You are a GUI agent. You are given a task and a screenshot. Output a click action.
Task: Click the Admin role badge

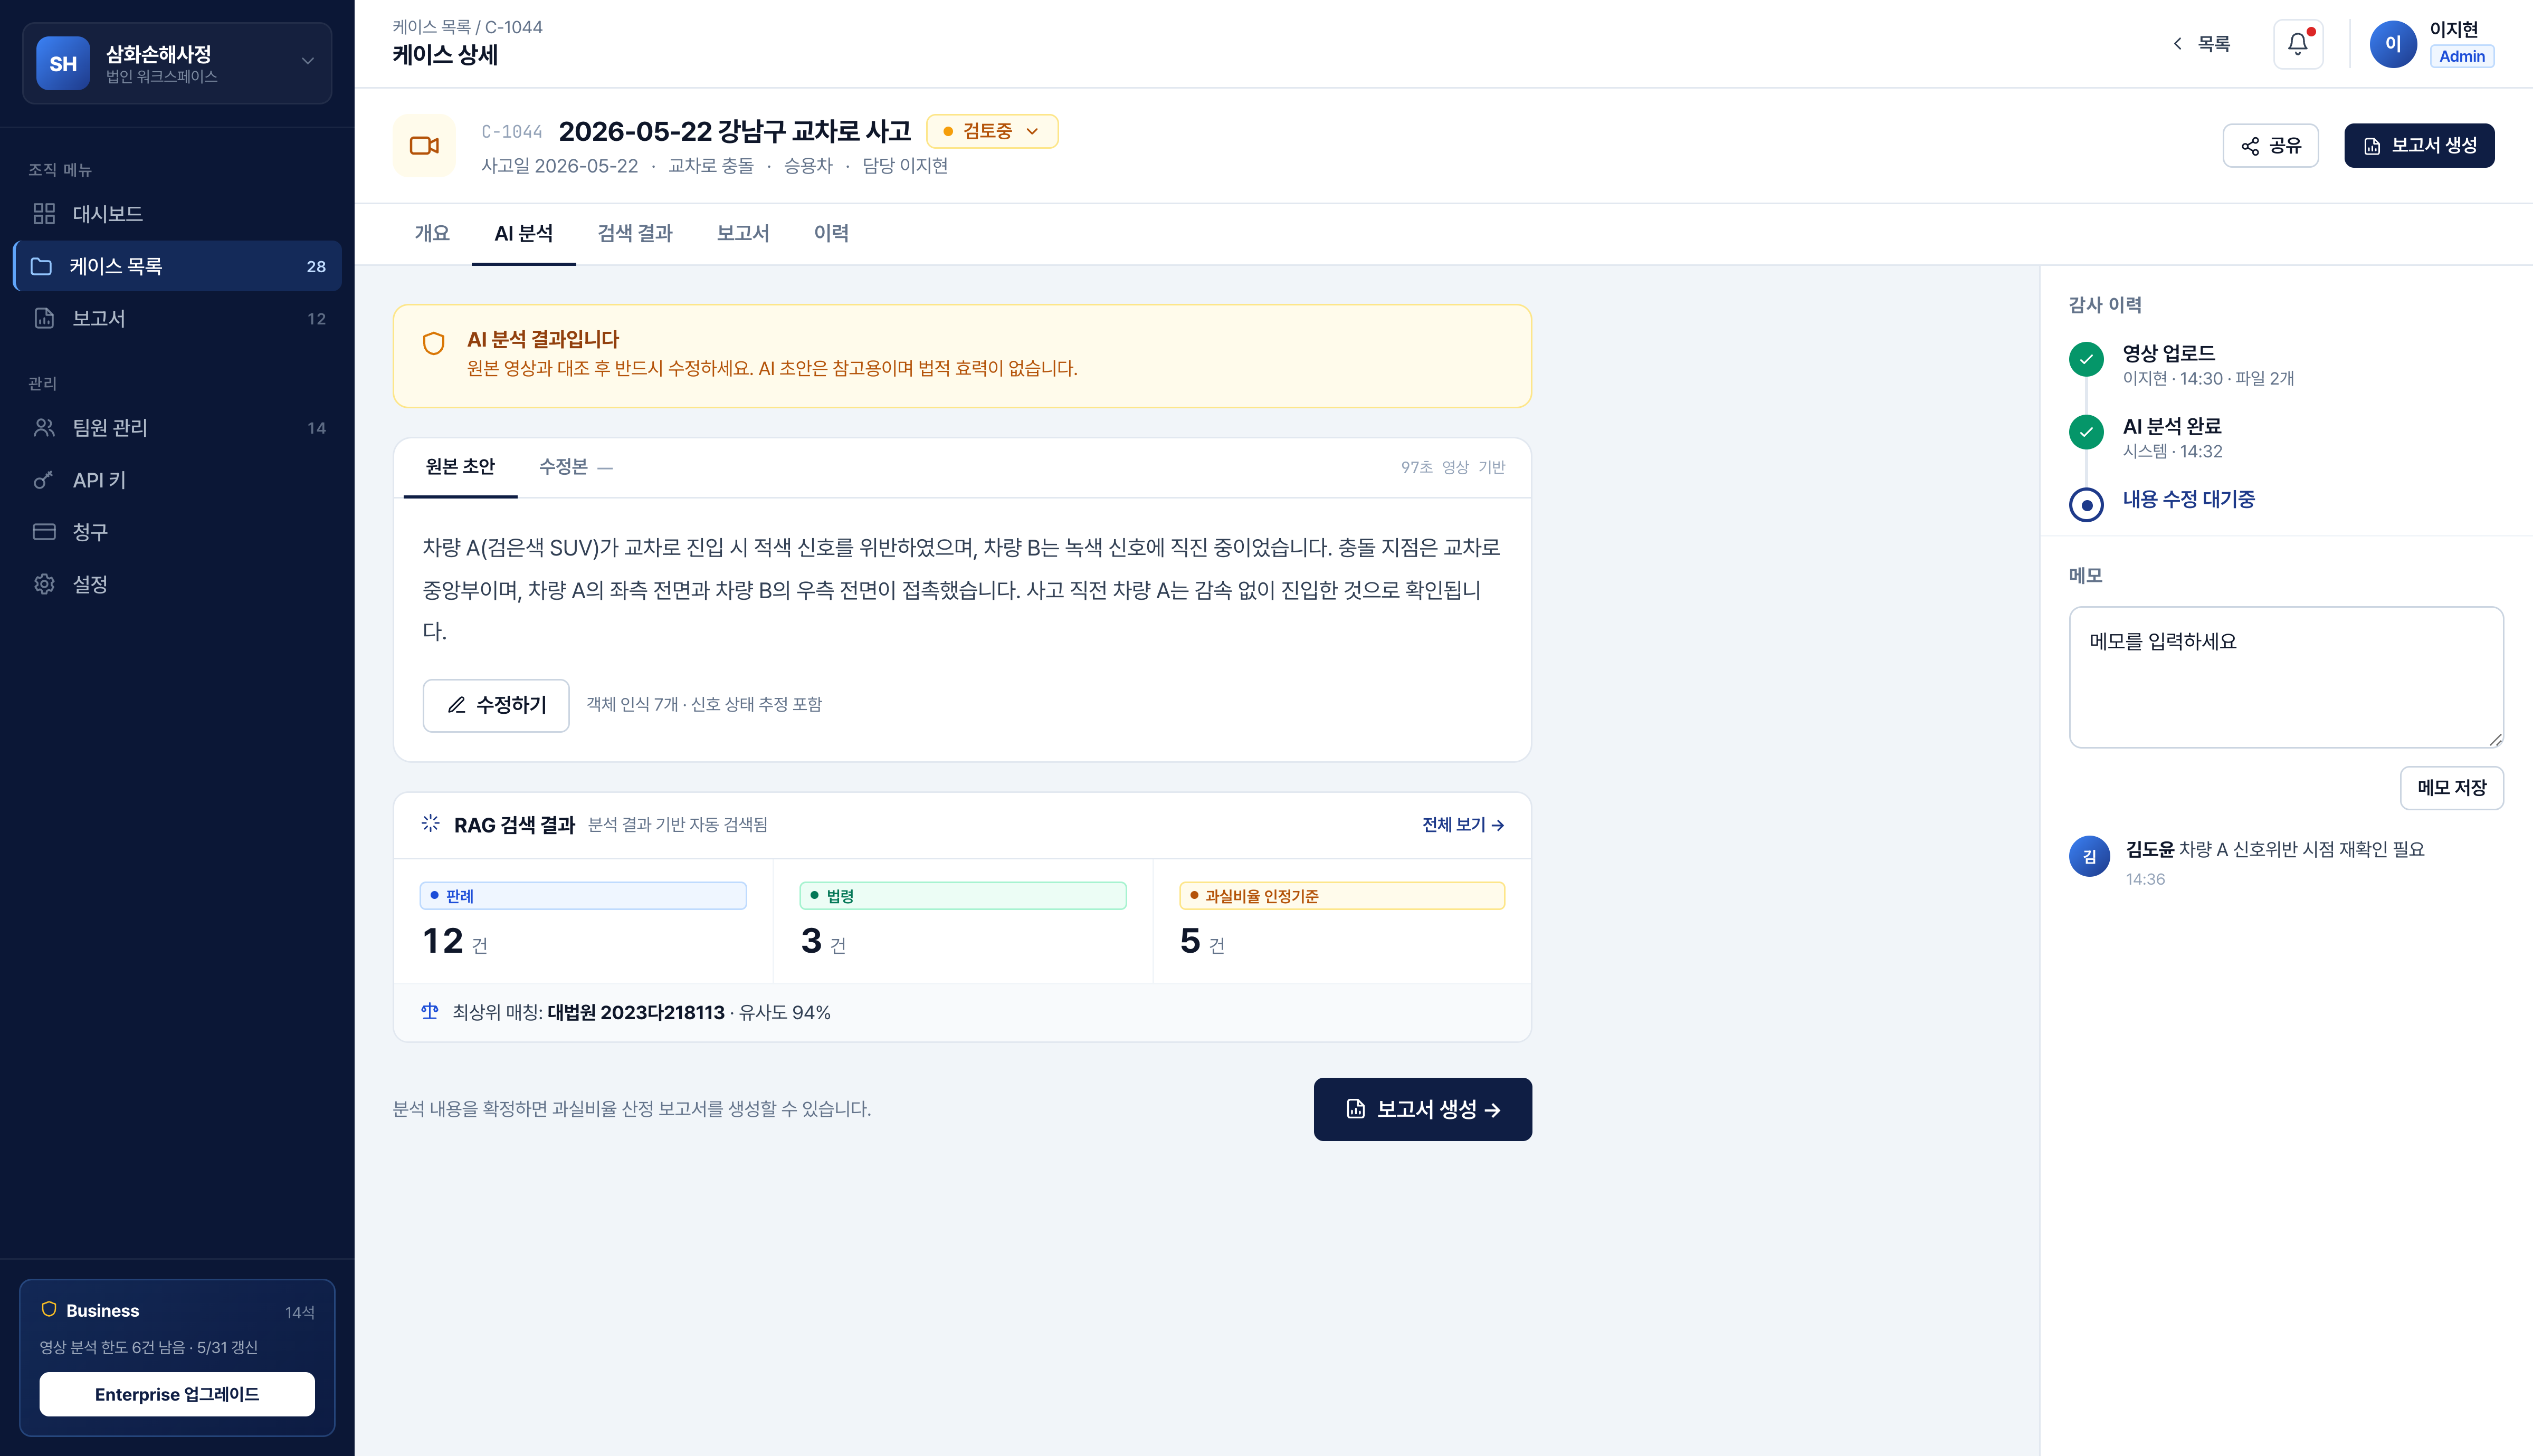pyautogui.click(x=2462, y=56)
